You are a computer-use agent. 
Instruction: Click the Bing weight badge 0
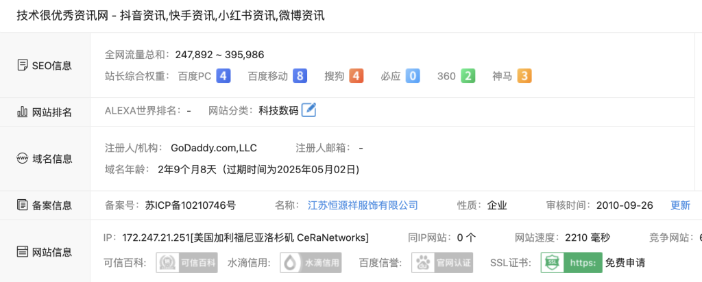coord(413,76)
